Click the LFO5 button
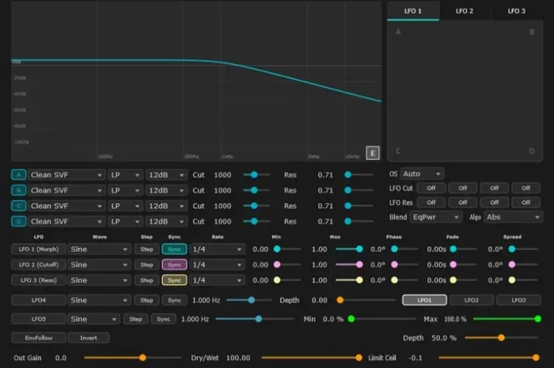Image resolution: width=554 pixels, height=368 pixels. 39,319
